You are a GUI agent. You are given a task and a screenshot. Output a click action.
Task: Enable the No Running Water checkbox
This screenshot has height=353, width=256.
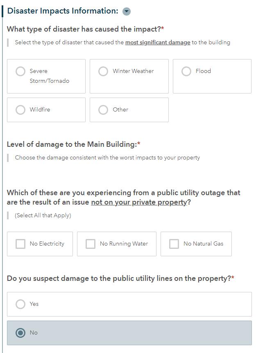tap(91, 244)
